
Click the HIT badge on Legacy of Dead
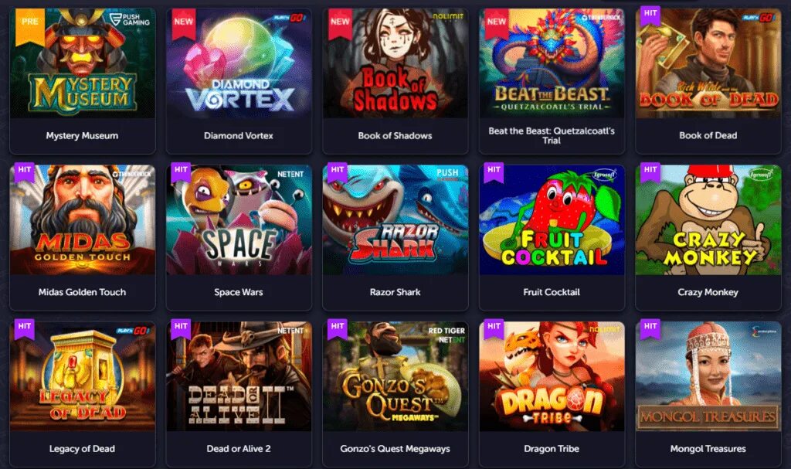[24, 328]
